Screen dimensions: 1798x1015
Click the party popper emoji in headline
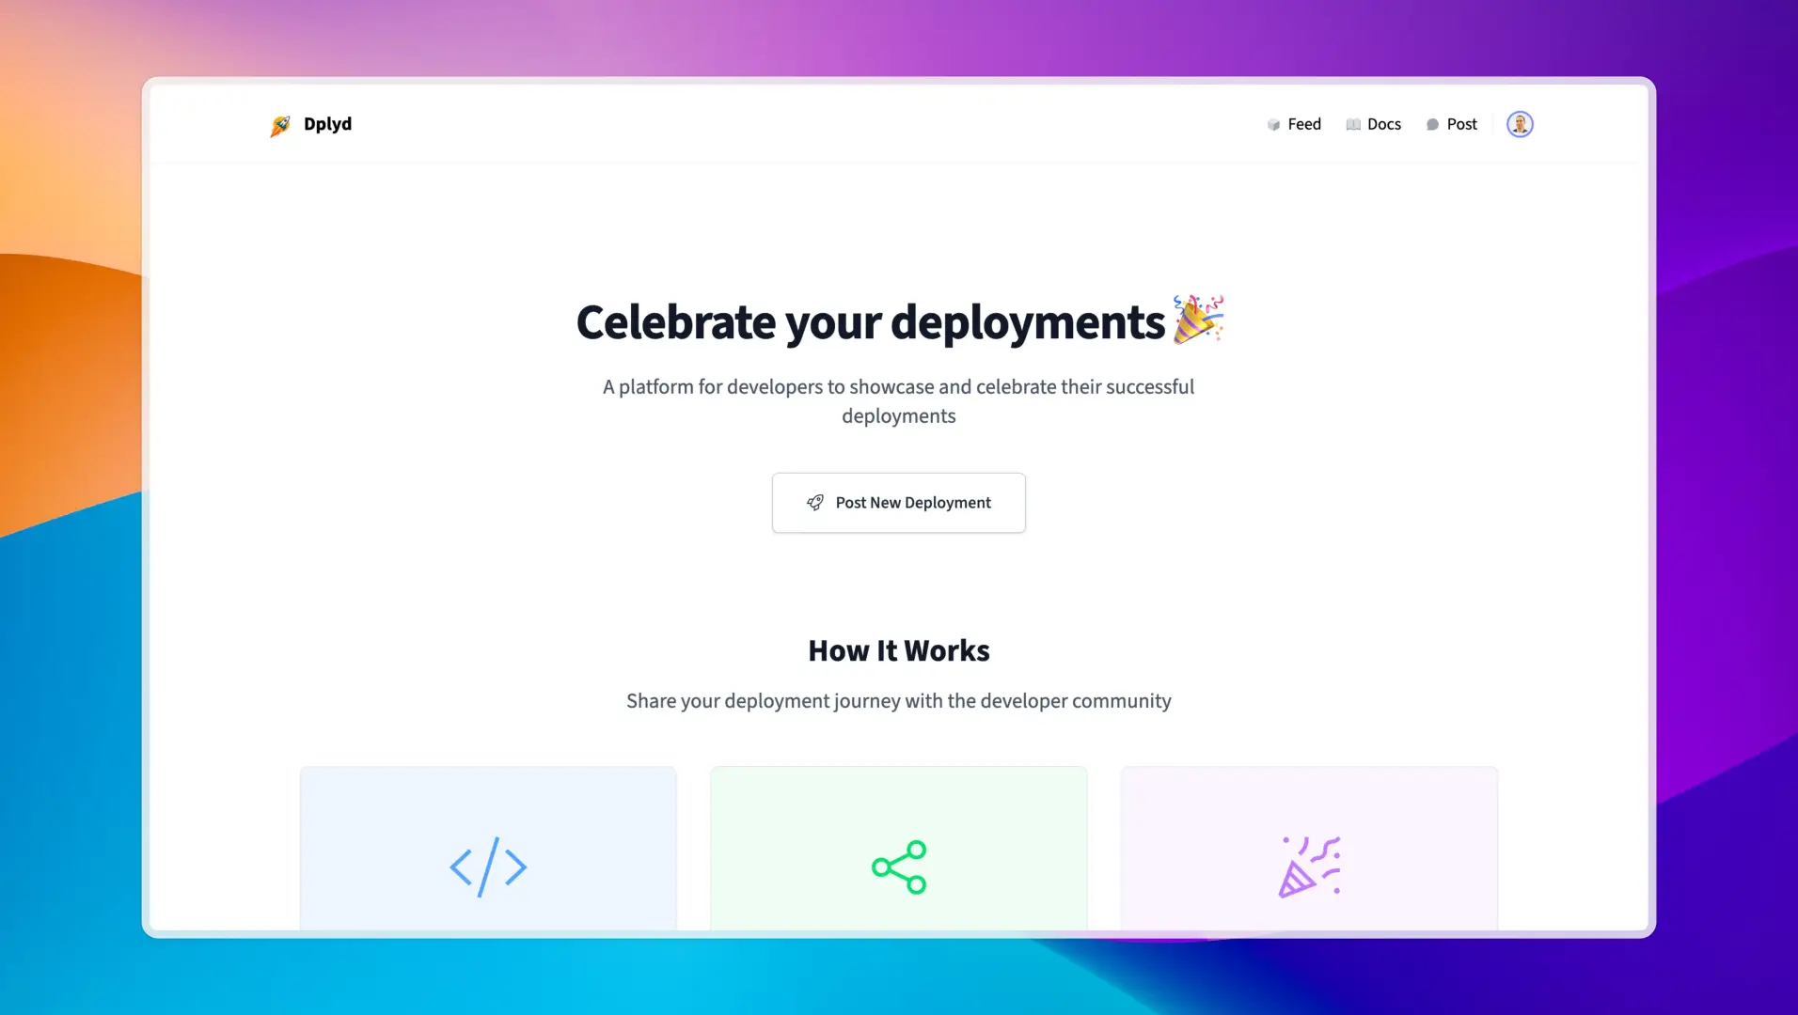tap(1198, 320)
